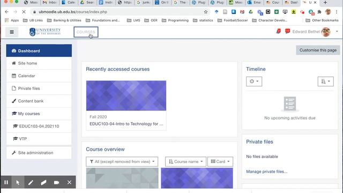
Task: Open the LMS bookmark folder
Action: [133, 20]
